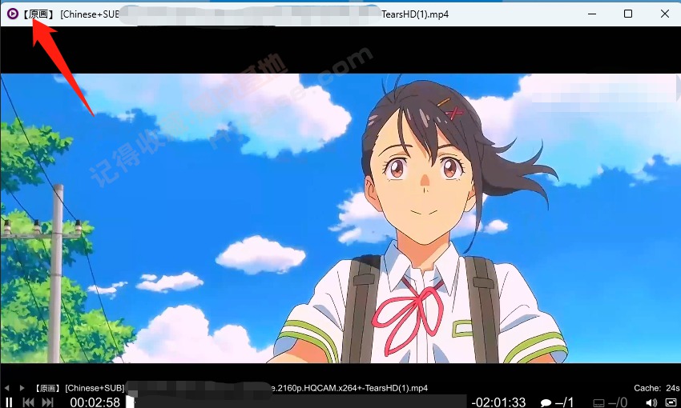
Task: Click the anime video frame
Action: 340,218
